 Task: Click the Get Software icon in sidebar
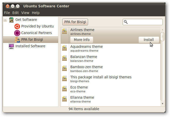coord(11,20)
